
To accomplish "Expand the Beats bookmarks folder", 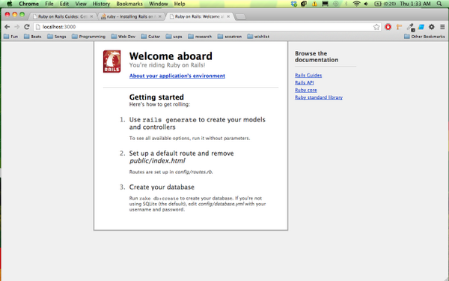I will tap(33, 37).
